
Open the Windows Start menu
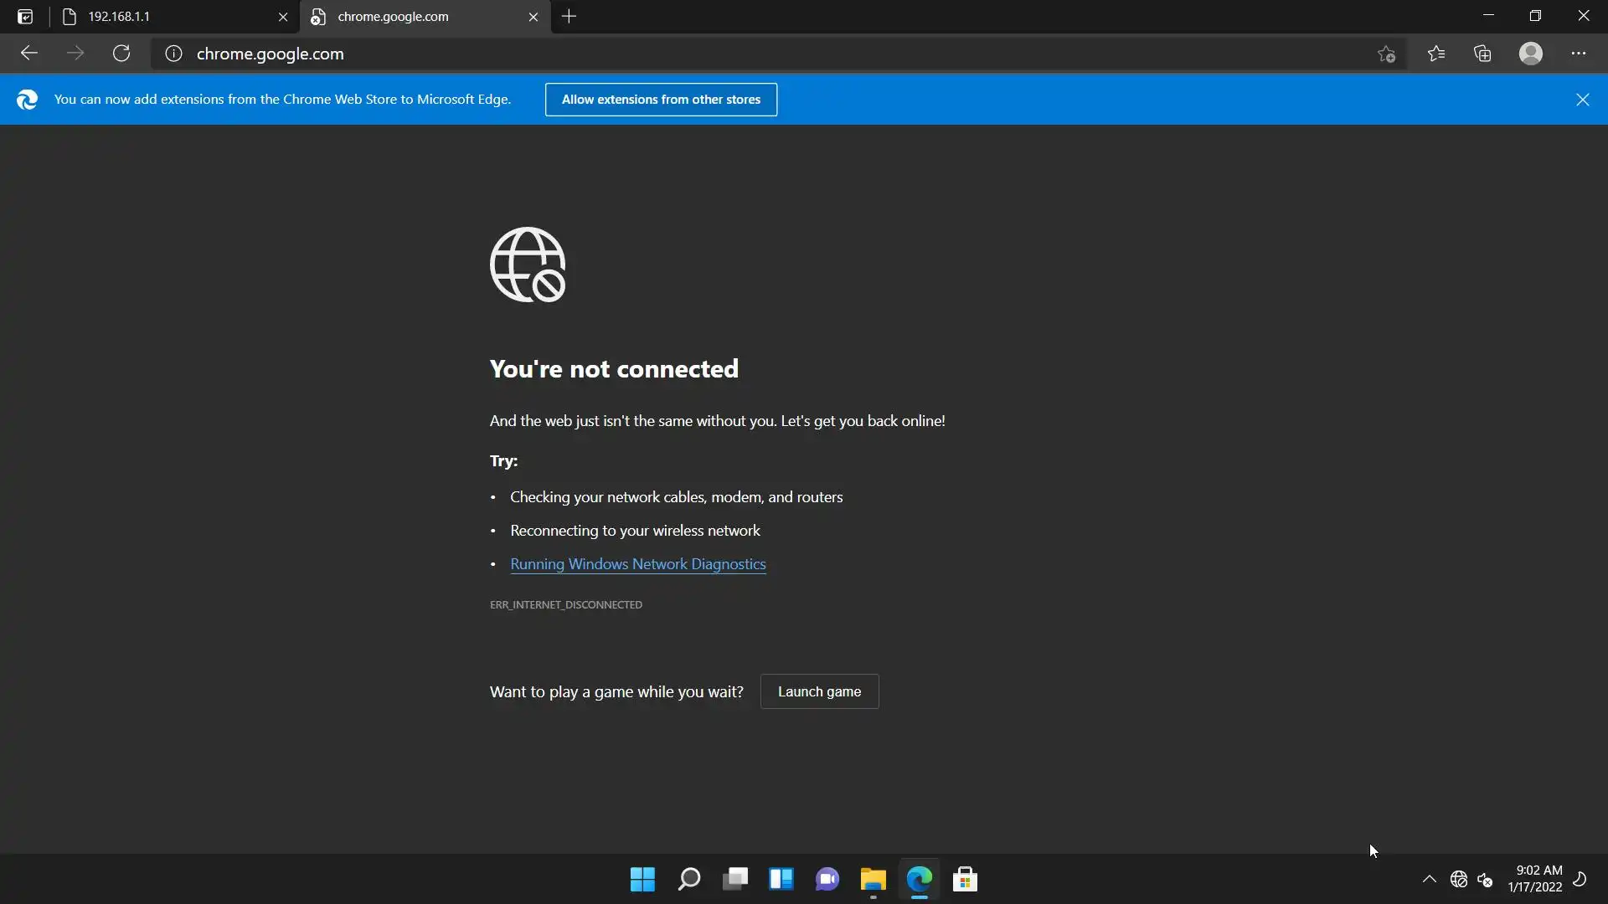(x=642, y=879)
